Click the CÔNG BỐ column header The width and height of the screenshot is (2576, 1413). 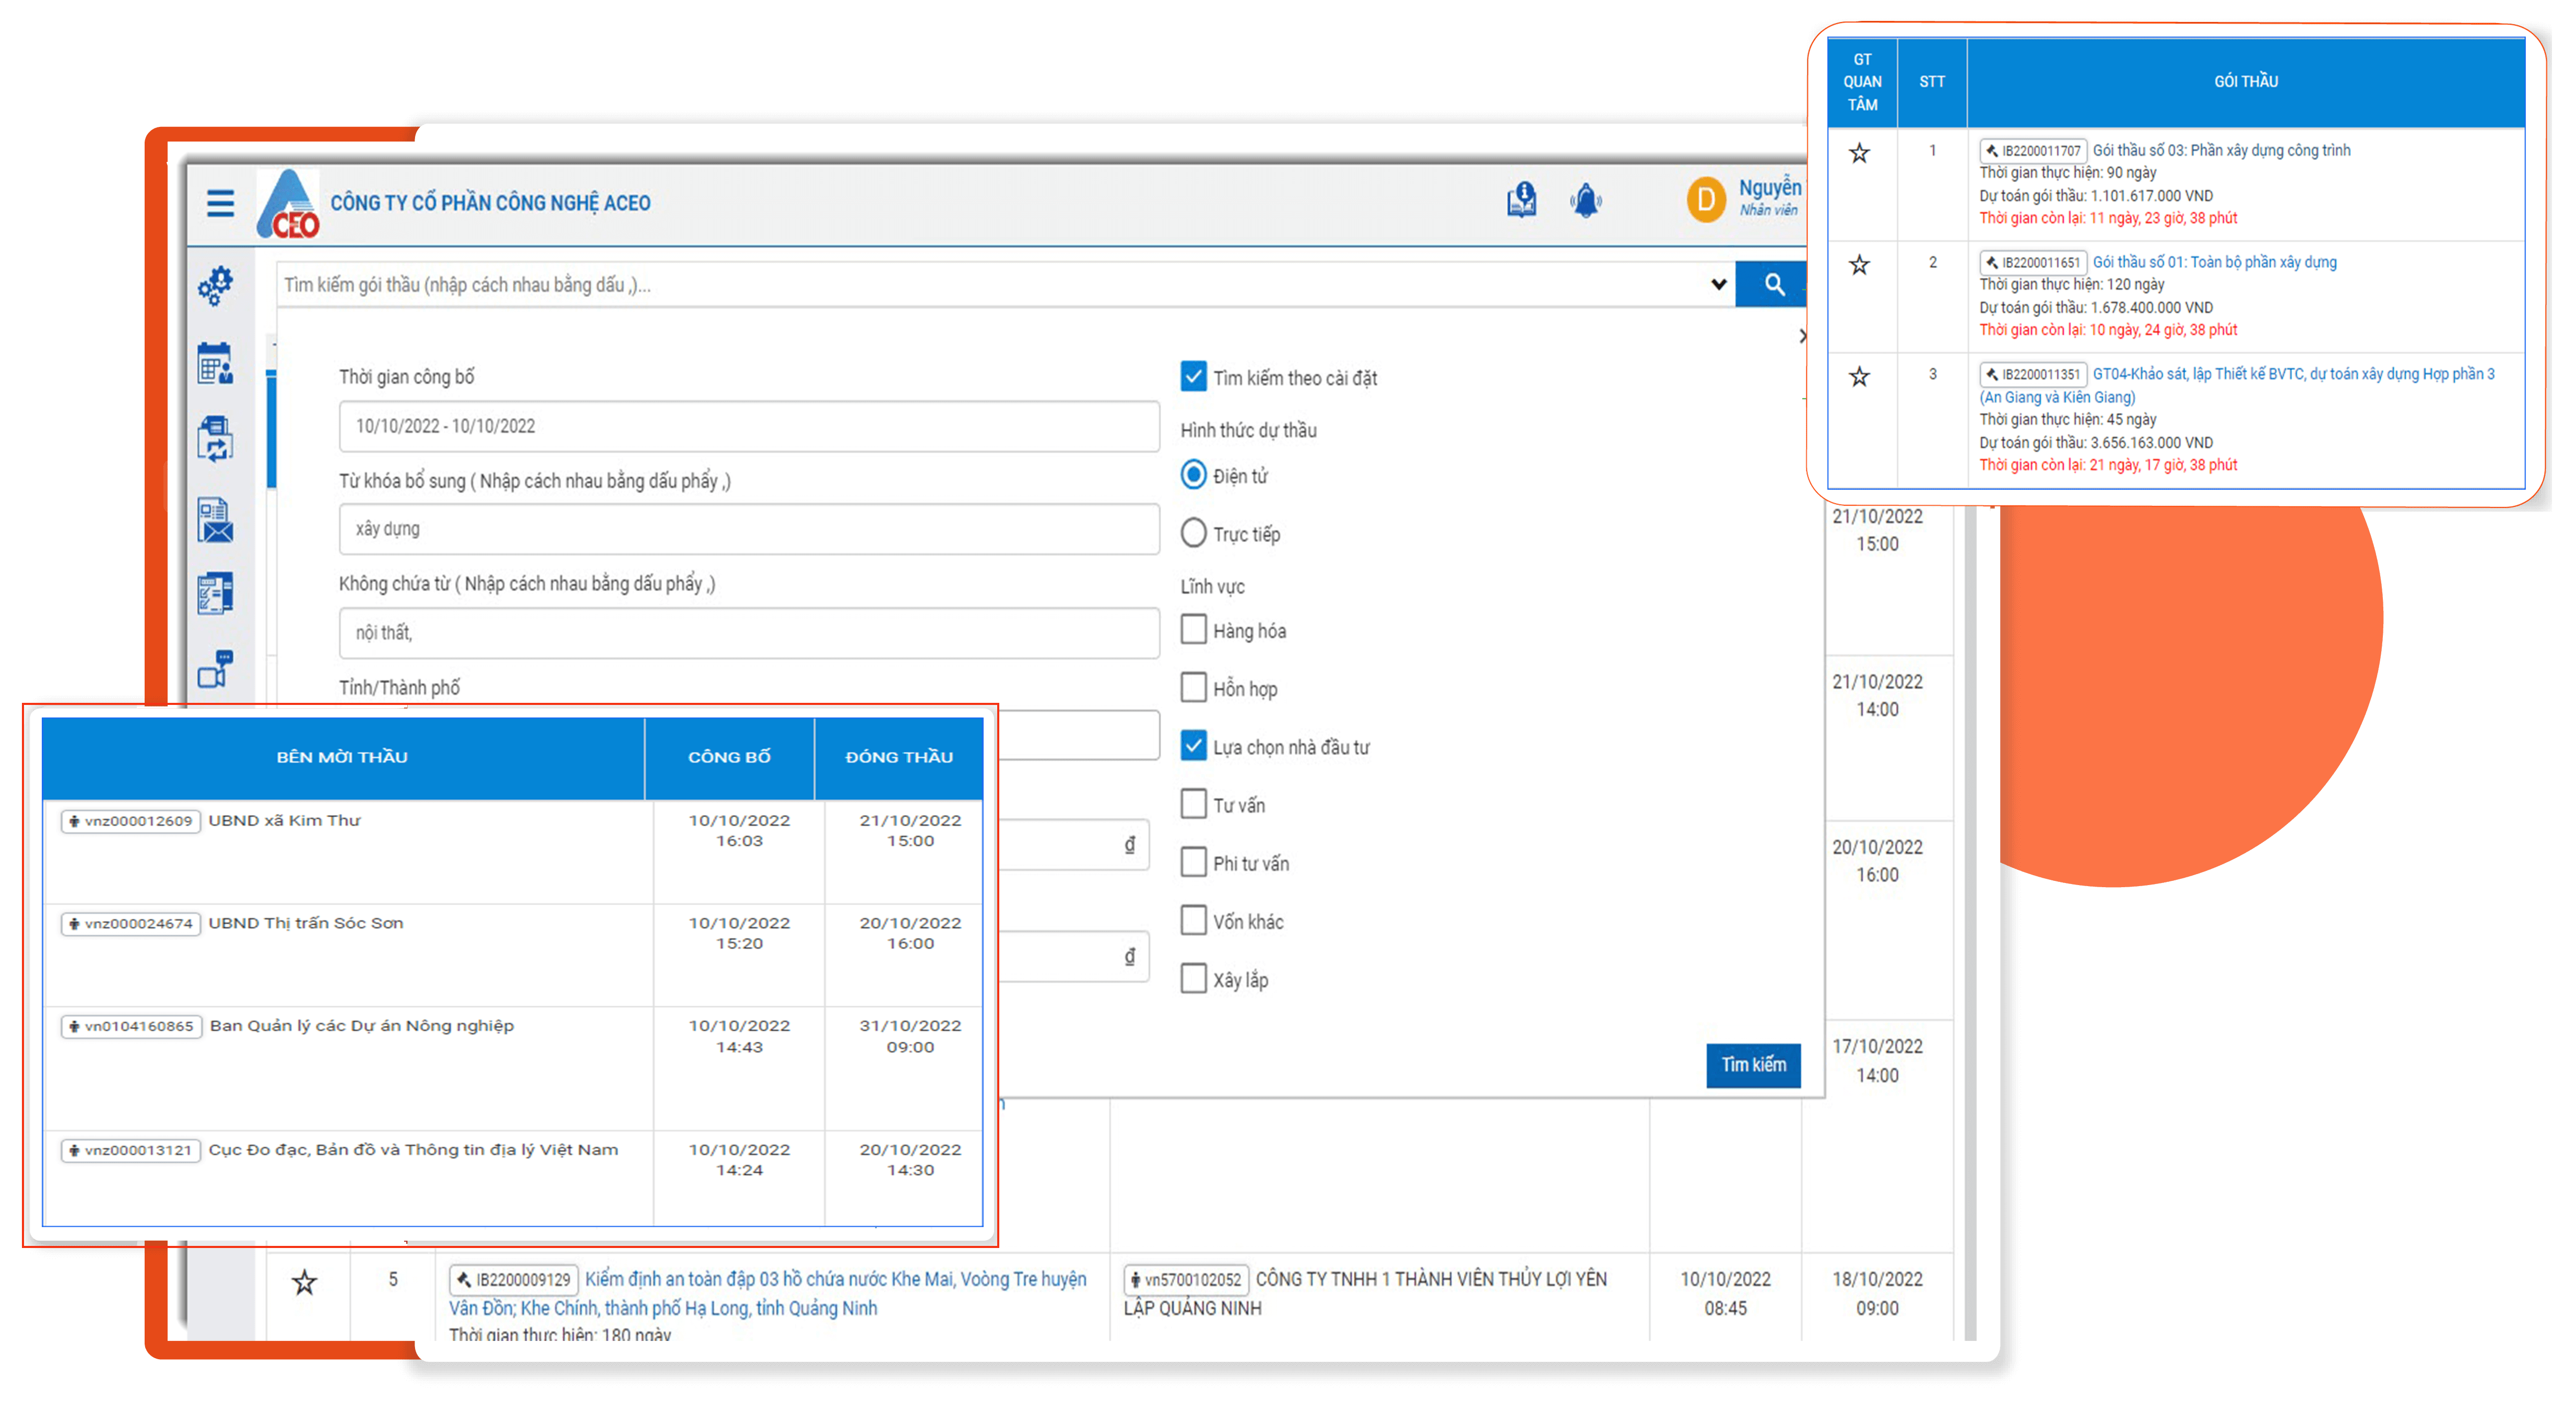coord(730,758)
